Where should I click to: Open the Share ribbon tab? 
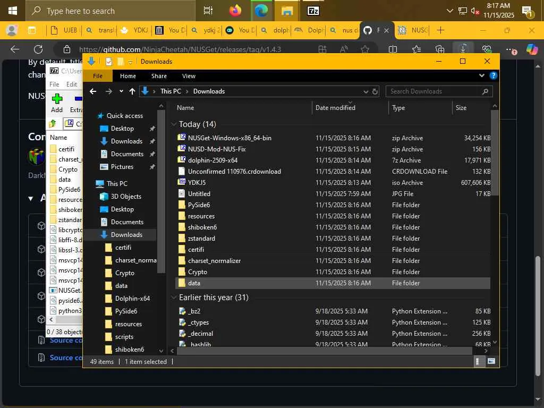pos(159,76)
